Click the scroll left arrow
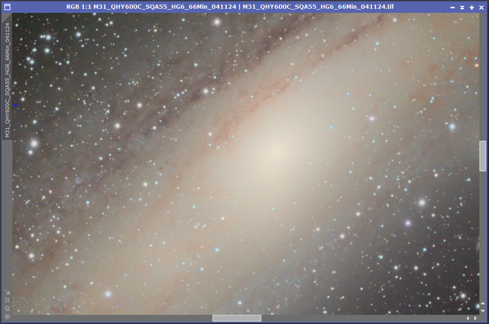489x324 pixels. coord(467,318)
